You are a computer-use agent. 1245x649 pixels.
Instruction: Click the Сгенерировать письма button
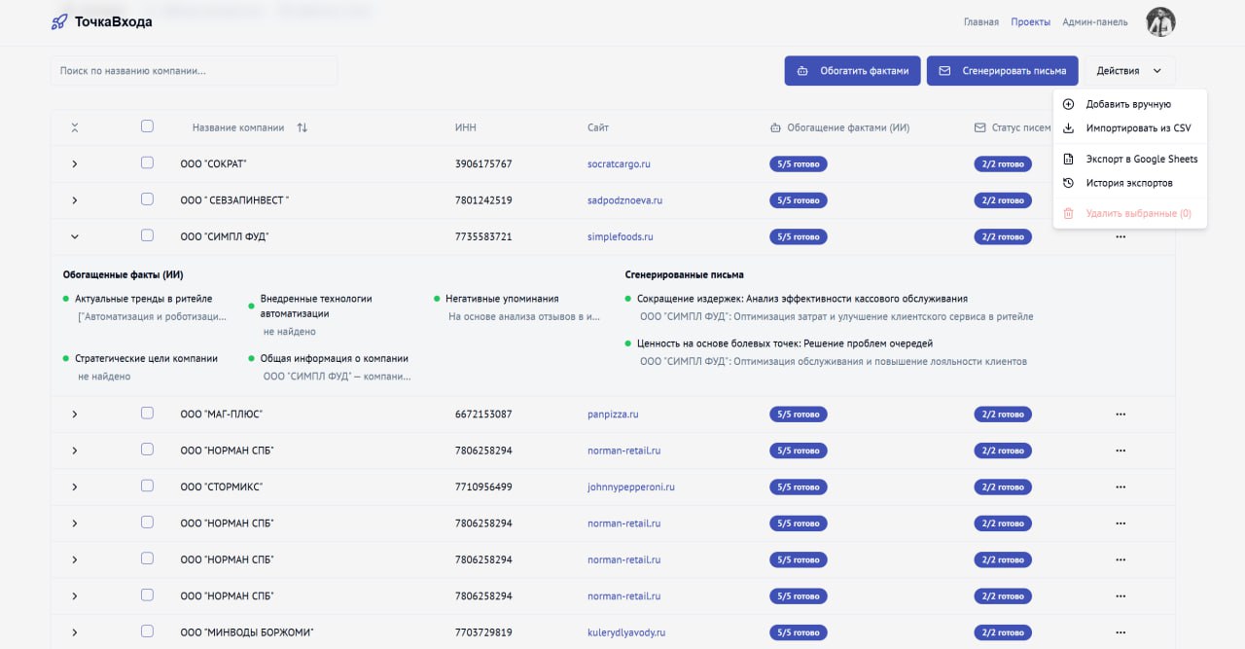pos(1003,70)
